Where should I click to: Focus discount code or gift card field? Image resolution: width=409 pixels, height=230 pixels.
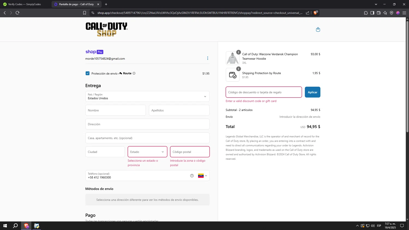pyautogui.click(x=264, y=92)
